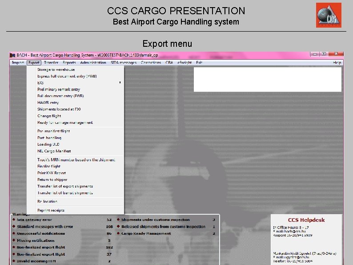353x265 pixels.
Task: Open the eFreight menu
Action: [x=185, y=62]
